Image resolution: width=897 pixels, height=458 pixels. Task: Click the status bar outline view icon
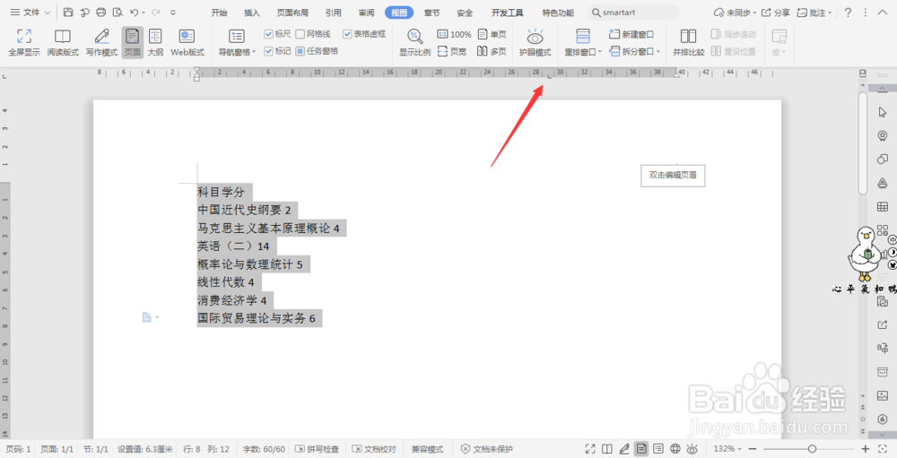tap(658, 449)
